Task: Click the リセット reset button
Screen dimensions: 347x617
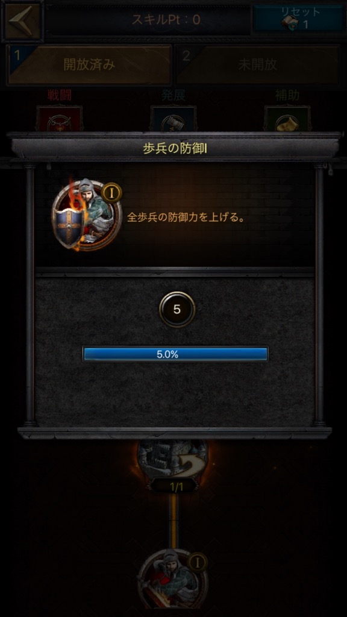Action: pyautogui.click(x=300, y=19)
